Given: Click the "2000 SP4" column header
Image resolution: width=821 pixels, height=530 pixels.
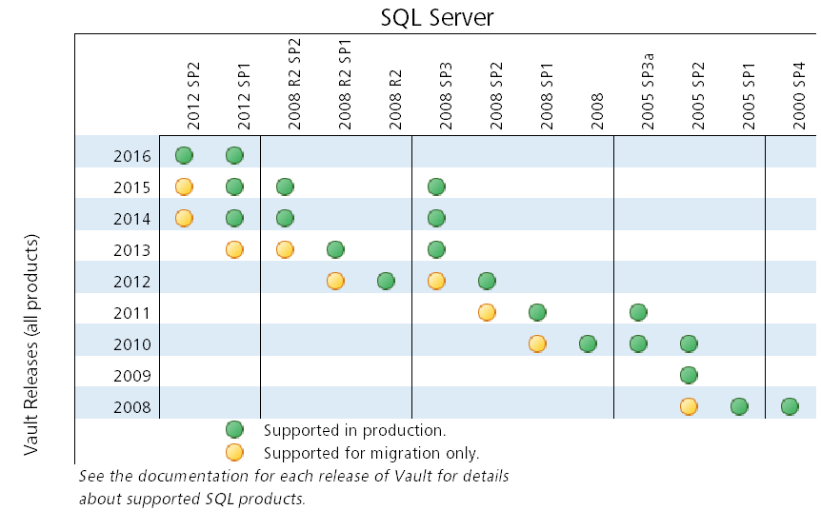Looking at the screenshot, I should 799,96.
